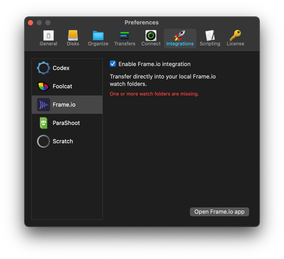Switch to the Disks preferences pane
Image resolution: width=284 pixels, height=259 pixels.
coord(73,39)
